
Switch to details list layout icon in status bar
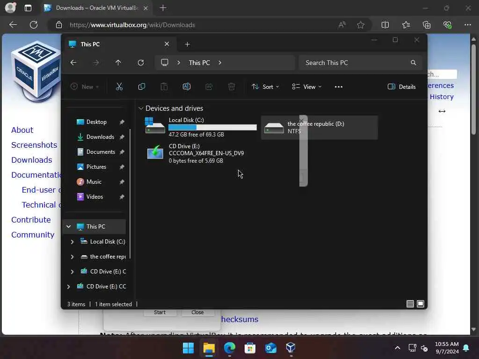tap(410, 304)
